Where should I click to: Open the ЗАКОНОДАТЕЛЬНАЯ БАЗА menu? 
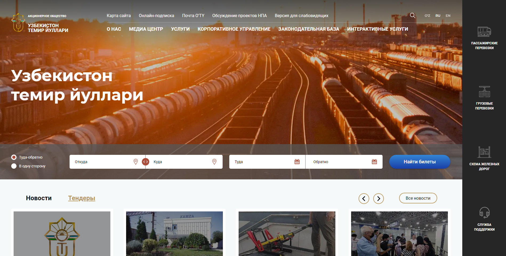(309, 29)
